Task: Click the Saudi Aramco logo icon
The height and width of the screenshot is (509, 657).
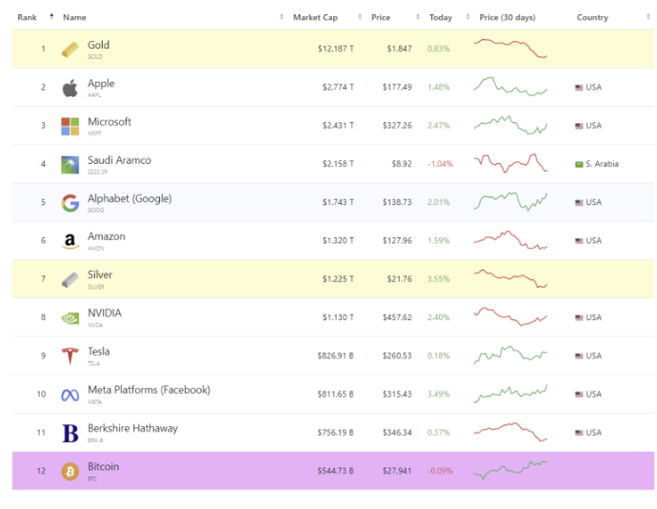Action: coord(70,165)
